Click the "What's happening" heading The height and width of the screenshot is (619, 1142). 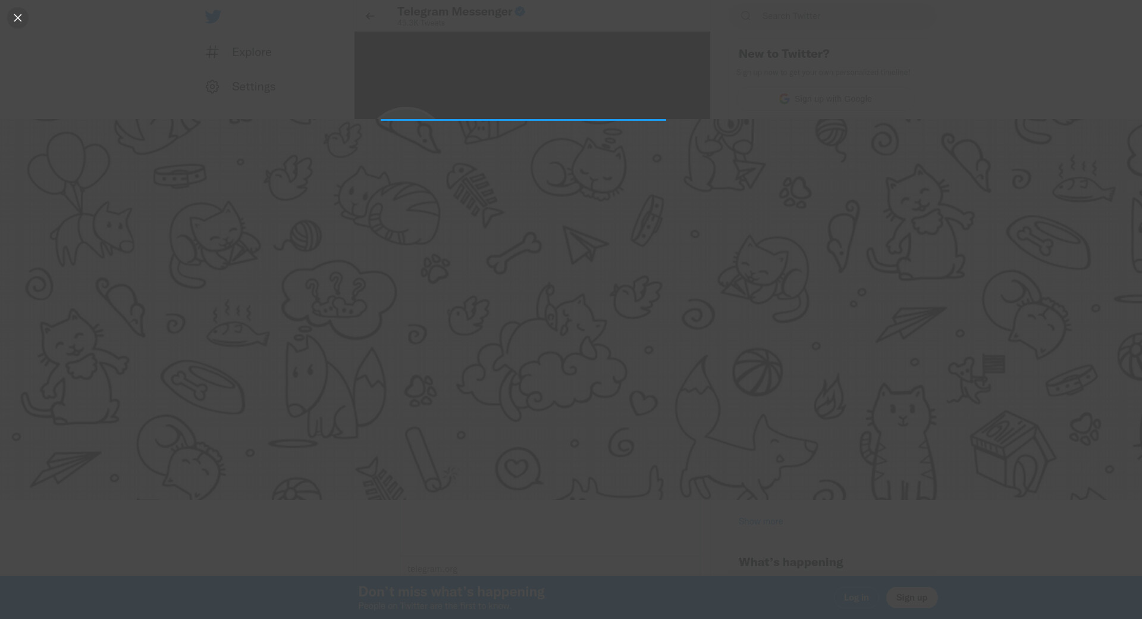790,562
